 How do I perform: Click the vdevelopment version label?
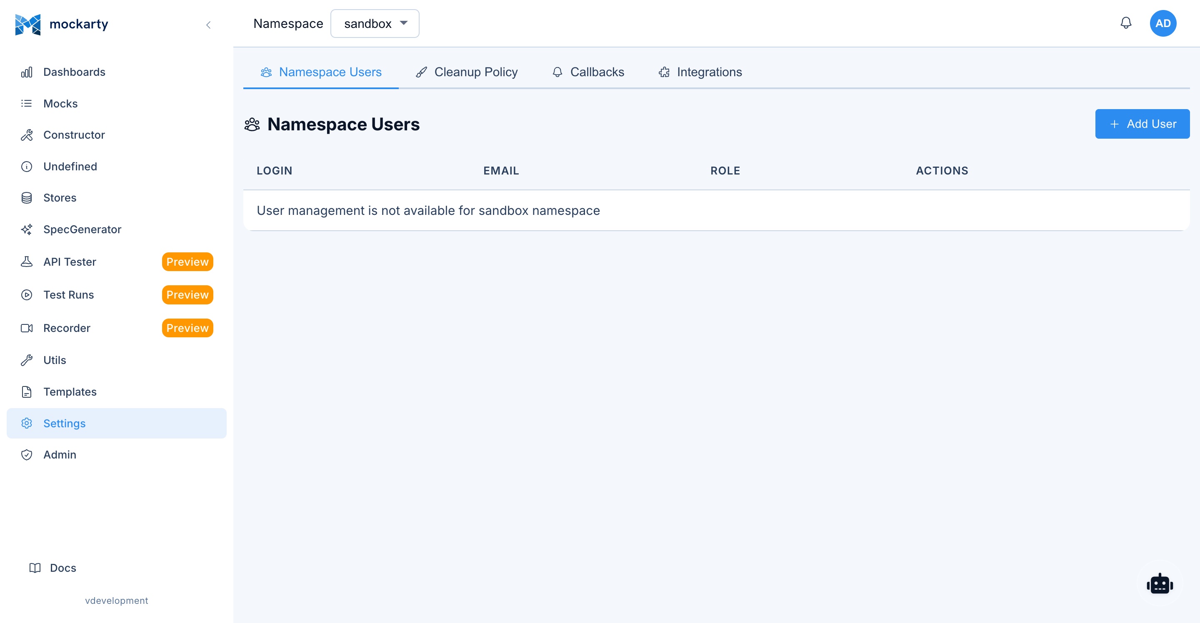[x=117, y=601]
